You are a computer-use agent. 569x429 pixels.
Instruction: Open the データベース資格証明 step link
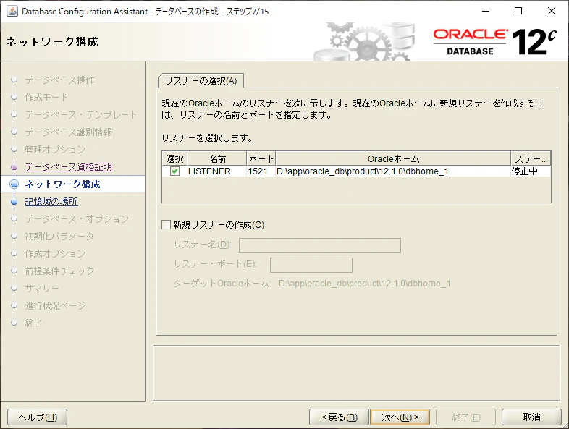(x=69, y=167)
